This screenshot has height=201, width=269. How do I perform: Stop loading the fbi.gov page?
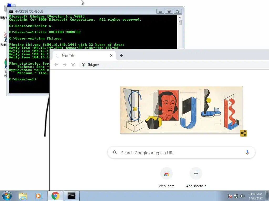coord(73,65)
